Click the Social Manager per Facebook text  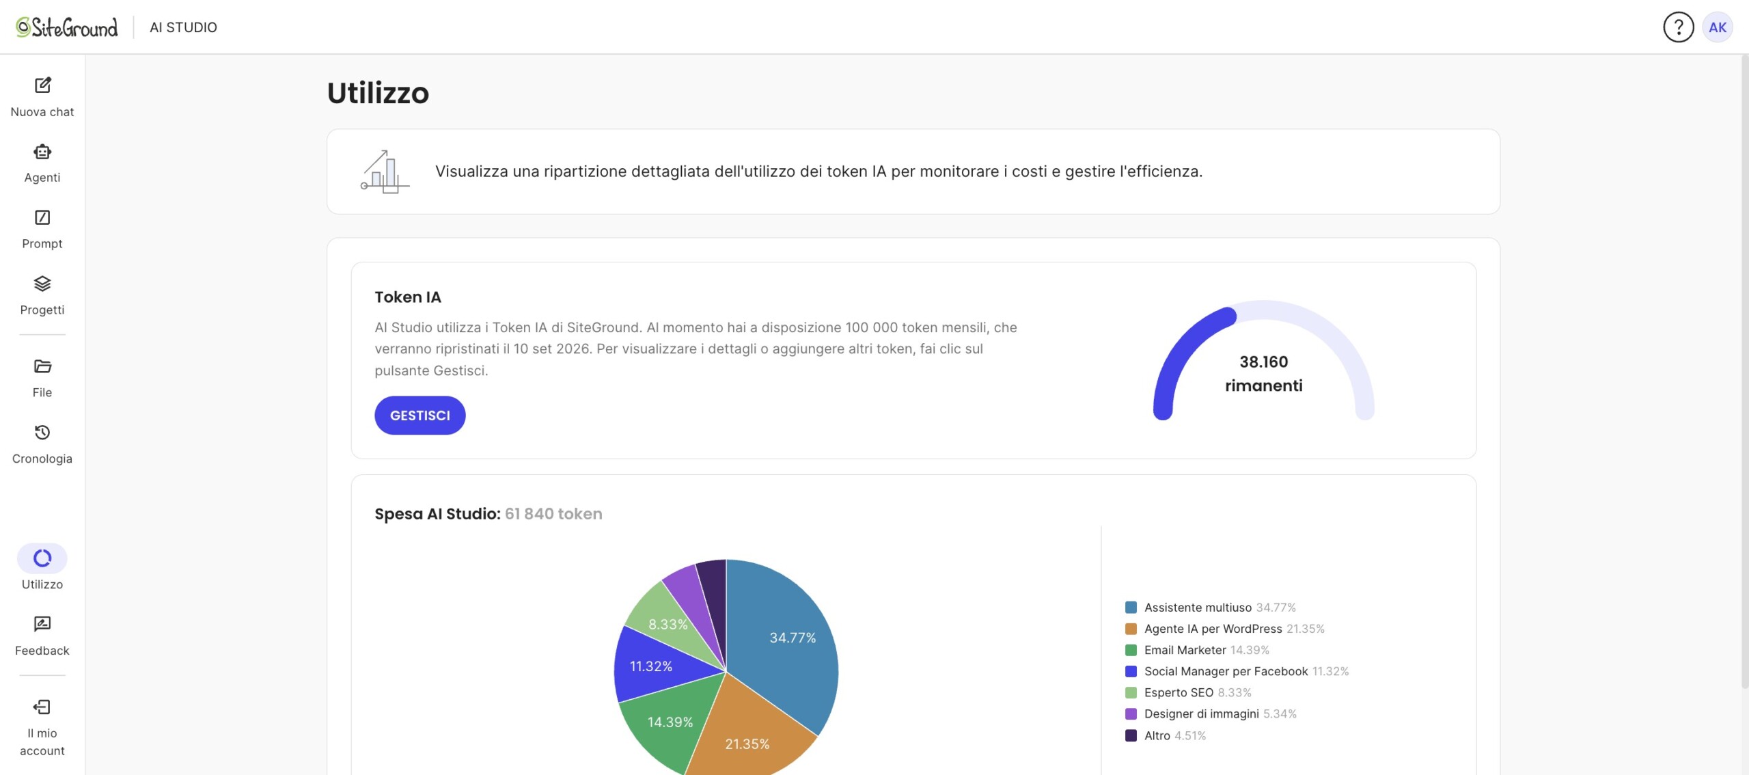1226,671
